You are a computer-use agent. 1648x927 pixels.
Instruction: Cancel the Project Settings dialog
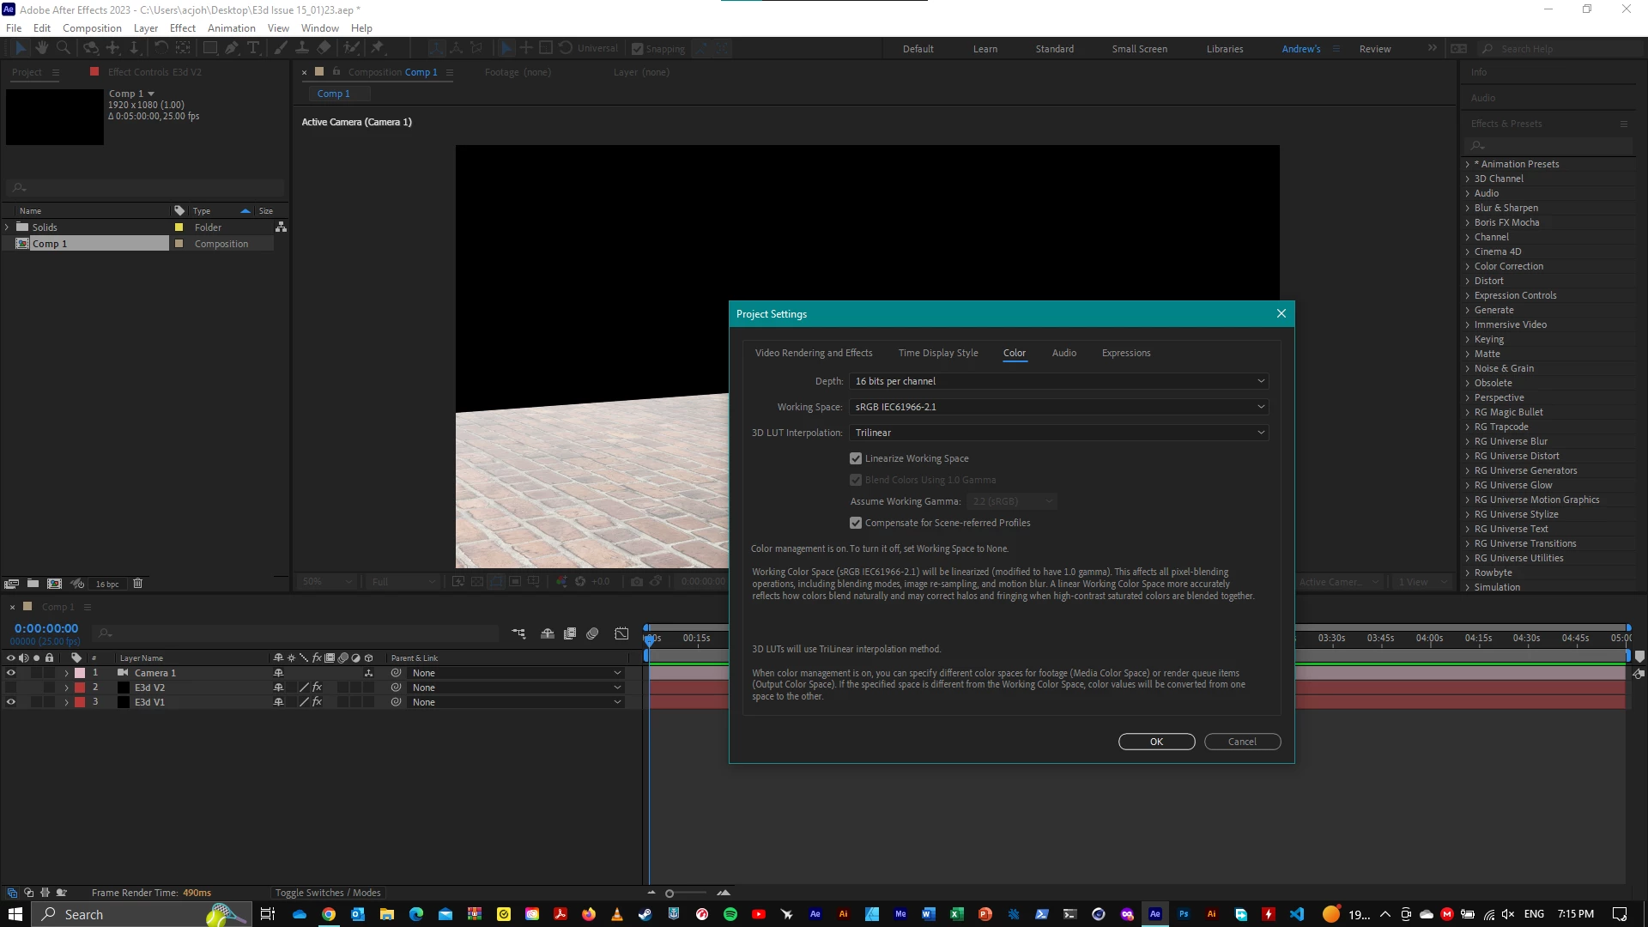pos(1241,742)
